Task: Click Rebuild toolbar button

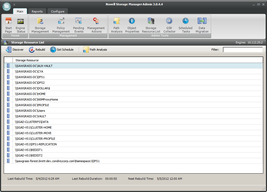Action: click(x=37, y=50)
